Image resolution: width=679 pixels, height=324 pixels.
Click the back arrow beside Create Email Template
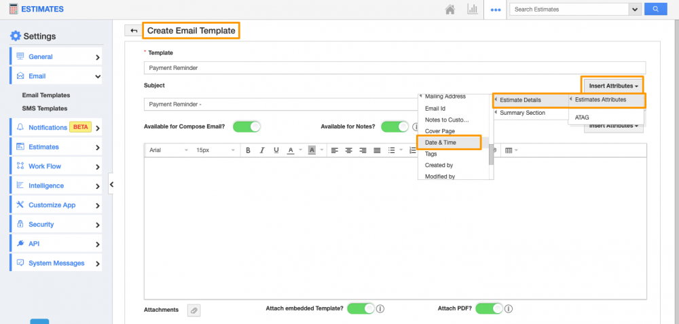pyautogui.click(x=133, y=31)
